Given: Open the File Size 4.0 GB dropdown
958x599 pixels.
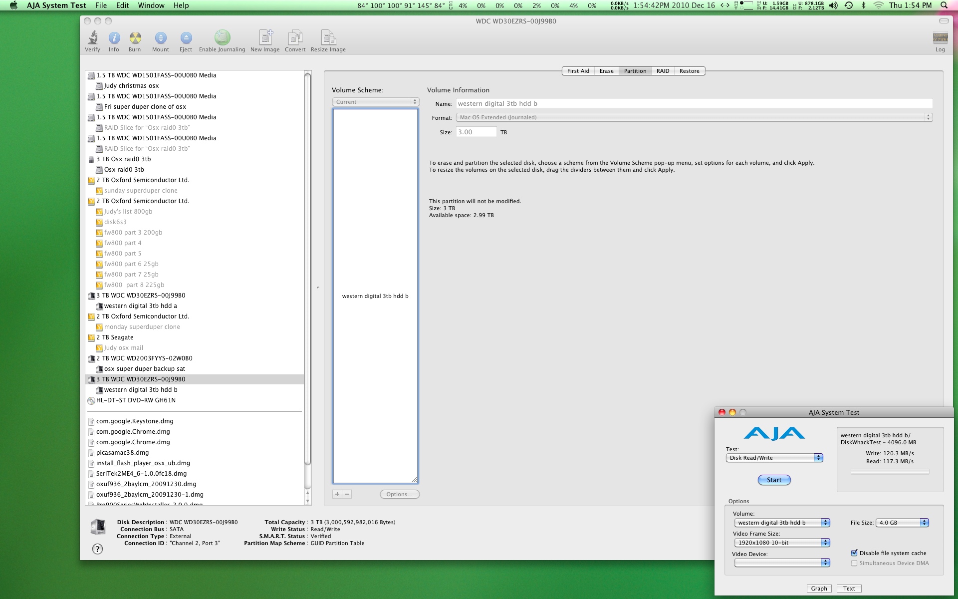Looking at the screenshot, I should (x=902, y=523).
